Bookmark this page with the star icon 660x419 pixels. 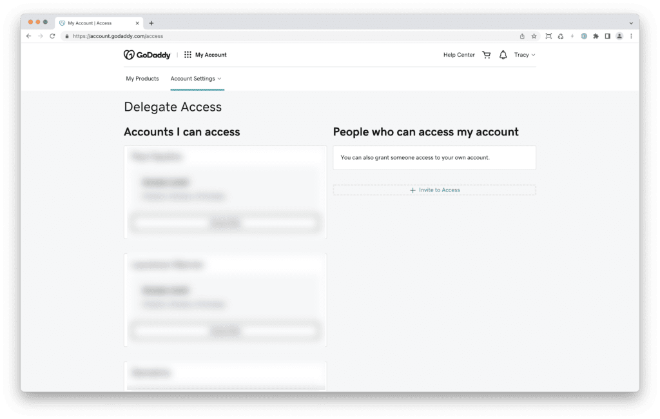coord(534,36)
